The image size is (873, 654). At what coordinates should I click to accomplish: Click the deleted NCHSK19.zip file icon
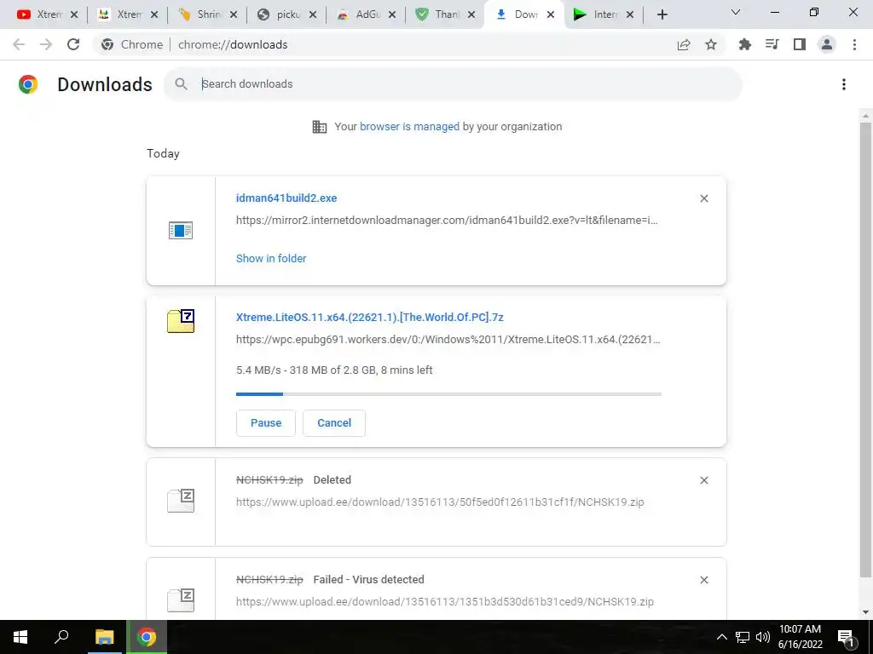tap(181, 501)
